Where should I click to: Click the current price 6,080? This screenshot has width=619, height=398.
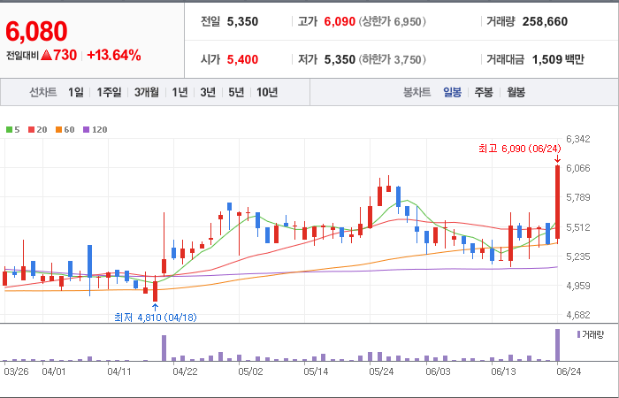[x=36, y=32]
